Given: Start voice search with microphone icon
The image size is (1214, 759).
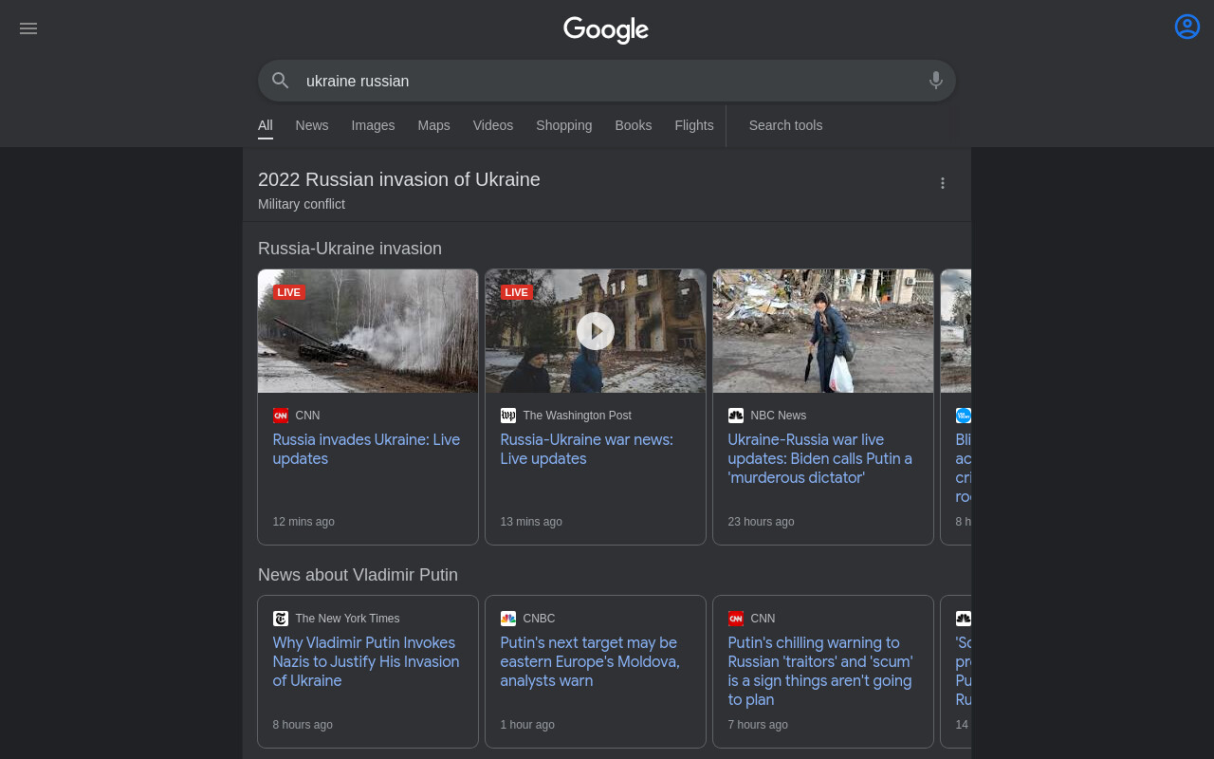Looking at the screenshot, I should tap(936, 81).
